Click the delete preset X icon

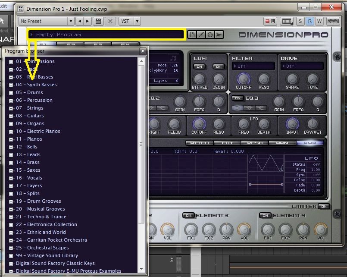click(111, 21)
